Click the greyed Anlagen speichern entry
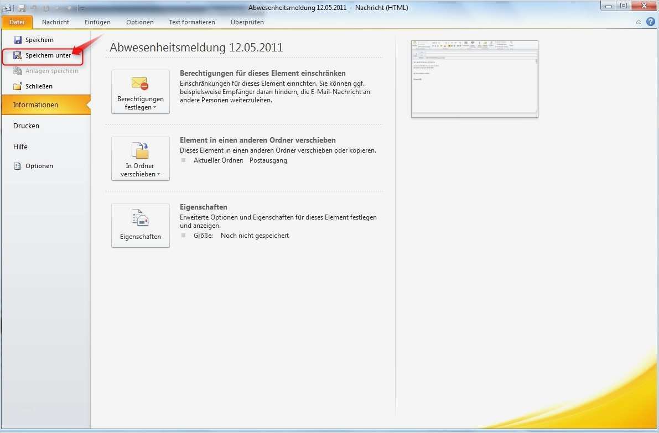The height and width of the screenshot is (433, 659). coord(46,71)
